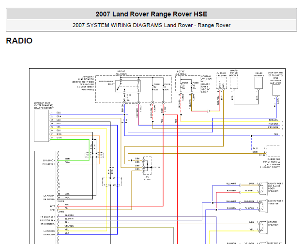This screenshot has width=303, height=244.
Task: Click HOT AT ALL TIMES above central junction box
Action: tap(181, 73)
